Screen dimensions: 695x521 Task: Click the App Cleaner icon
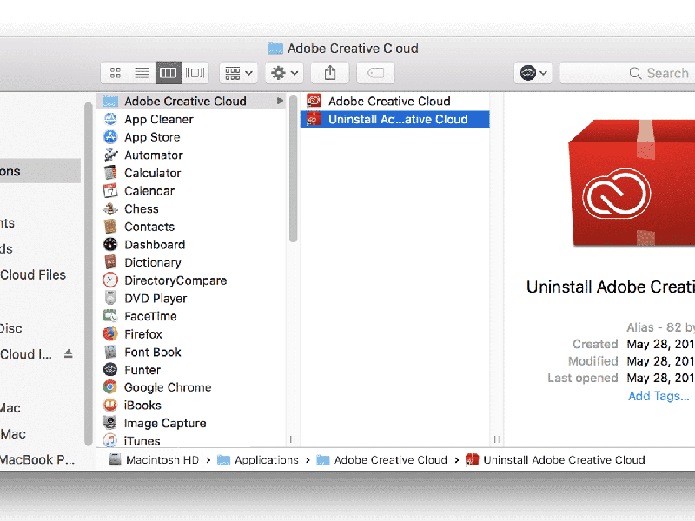pyautogui.click(x=110, y=119)
